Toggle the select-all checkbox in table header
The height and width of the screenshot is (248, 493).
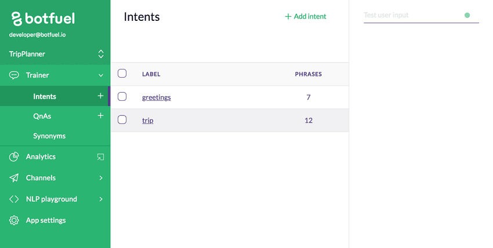coord(122,74)
